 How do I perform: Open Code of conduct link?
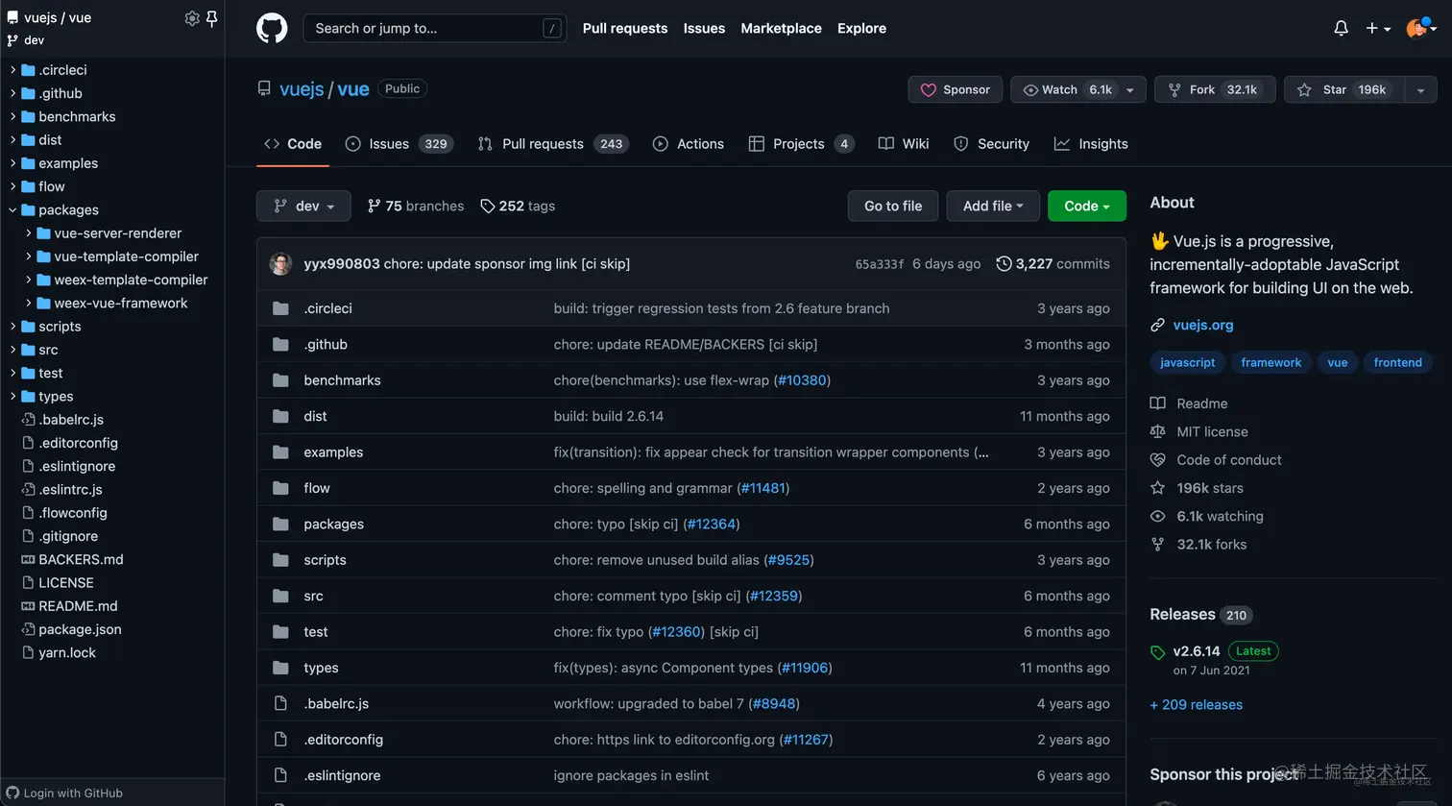click(1228, 459)
